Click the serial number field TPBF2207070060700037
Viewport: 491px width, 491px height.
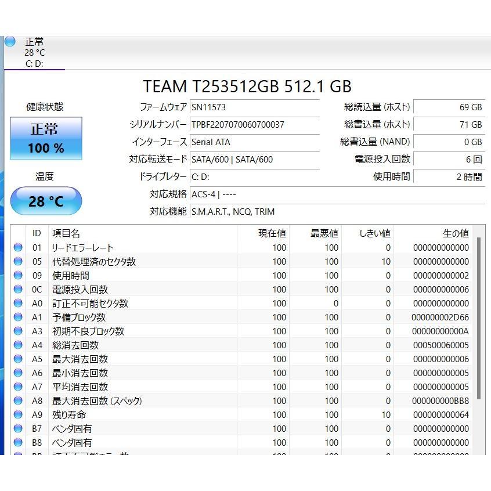(255, 125)
